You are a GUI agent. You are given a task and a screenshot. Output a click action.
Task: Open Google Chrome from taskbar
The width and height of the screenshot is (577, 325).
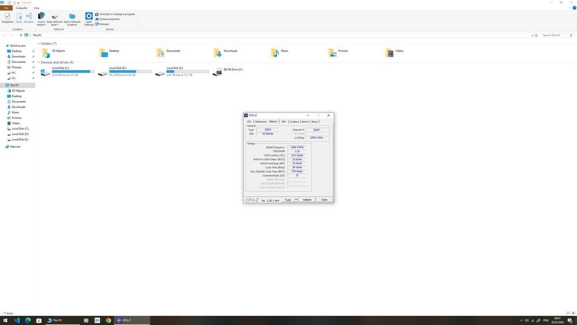pyautogui.click(x=108, y=320)
